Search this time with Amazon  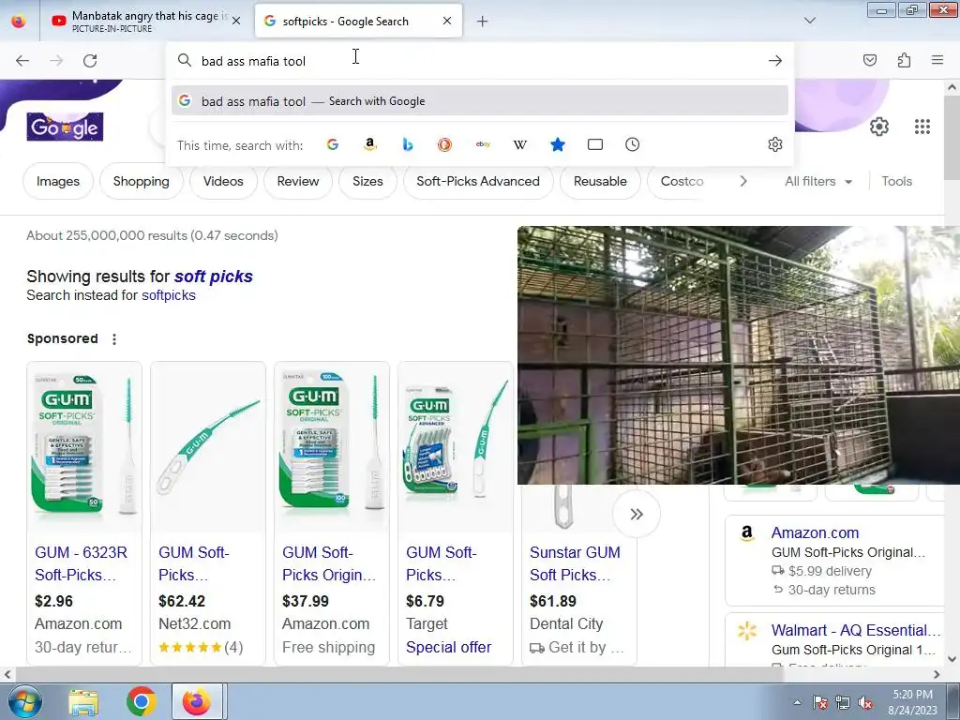369,144
